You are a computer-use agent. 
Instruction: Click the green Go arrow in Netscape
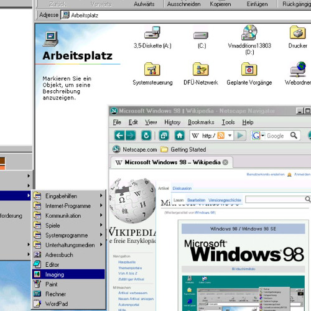click(240, 136)
